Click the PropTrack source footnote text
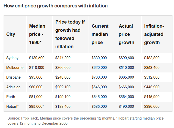Image resolution: width=174 pixels, height=128 pixels. coord(85,121)
